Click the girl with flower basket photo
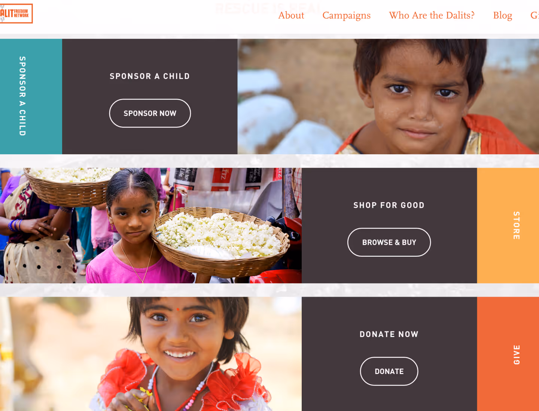The image size is (539, 411). point(151,225)
